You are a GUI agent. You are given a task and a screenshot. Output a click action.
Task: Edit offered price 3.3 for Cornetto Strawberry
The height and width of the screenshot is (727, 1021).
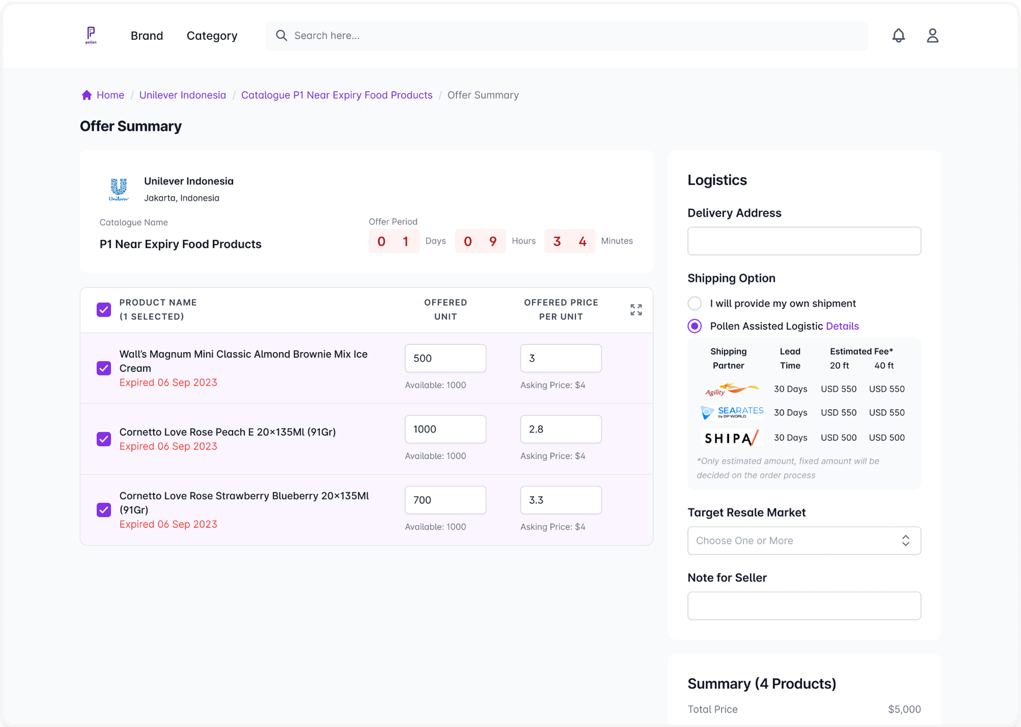click(561, 500)
